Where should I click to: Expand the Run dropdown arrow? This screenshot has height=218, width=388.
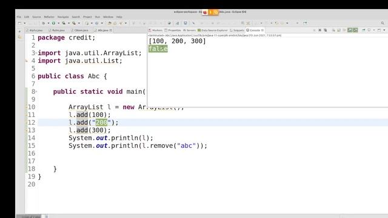tap(59, 23)
